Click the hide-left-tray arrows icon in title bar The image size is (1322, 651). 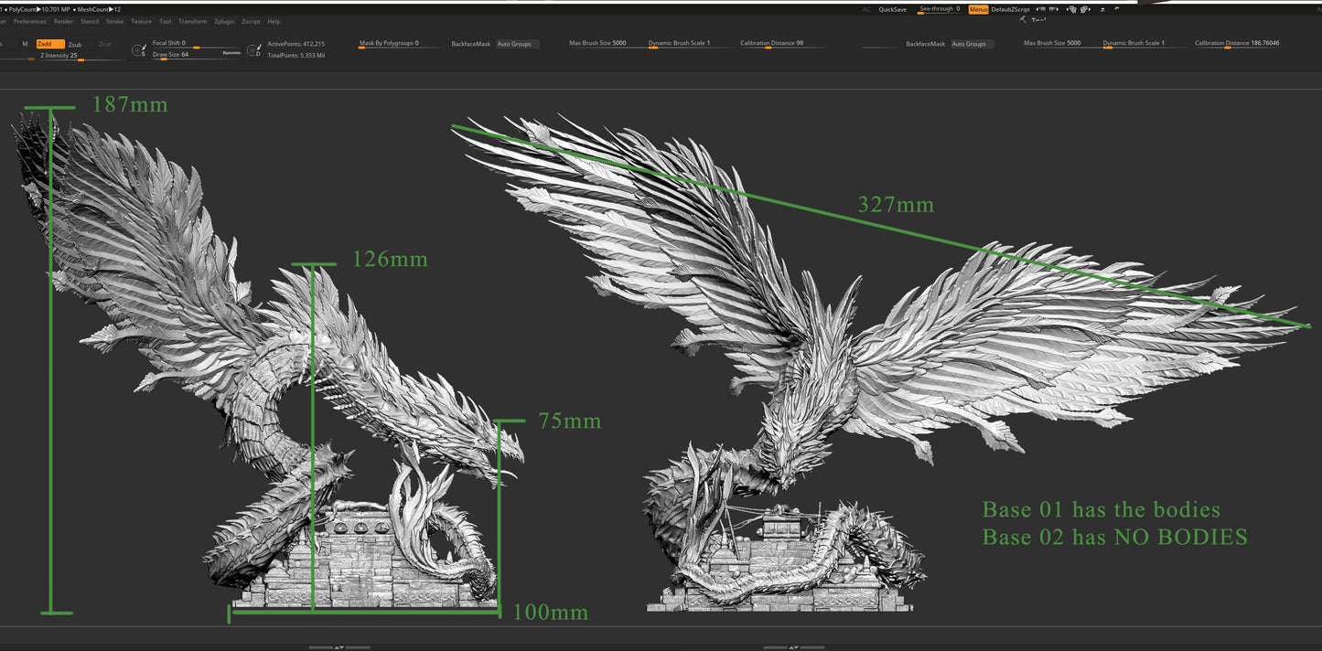coord(1040,9)
